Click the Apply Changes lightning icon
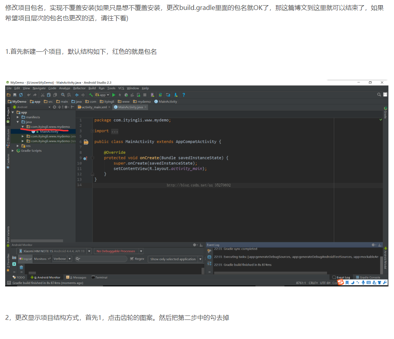Image resolution: width=394 pixels, height=339 pixels. (120, 95)
